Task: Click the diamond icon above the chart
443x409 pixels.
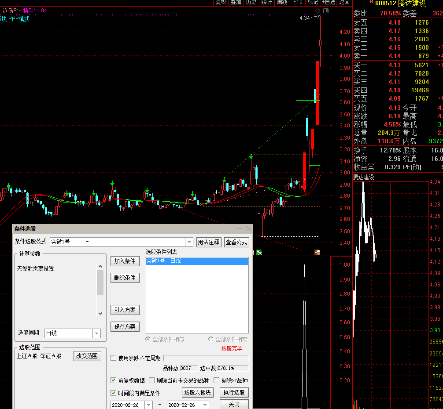Action: (x=317, y=11)
